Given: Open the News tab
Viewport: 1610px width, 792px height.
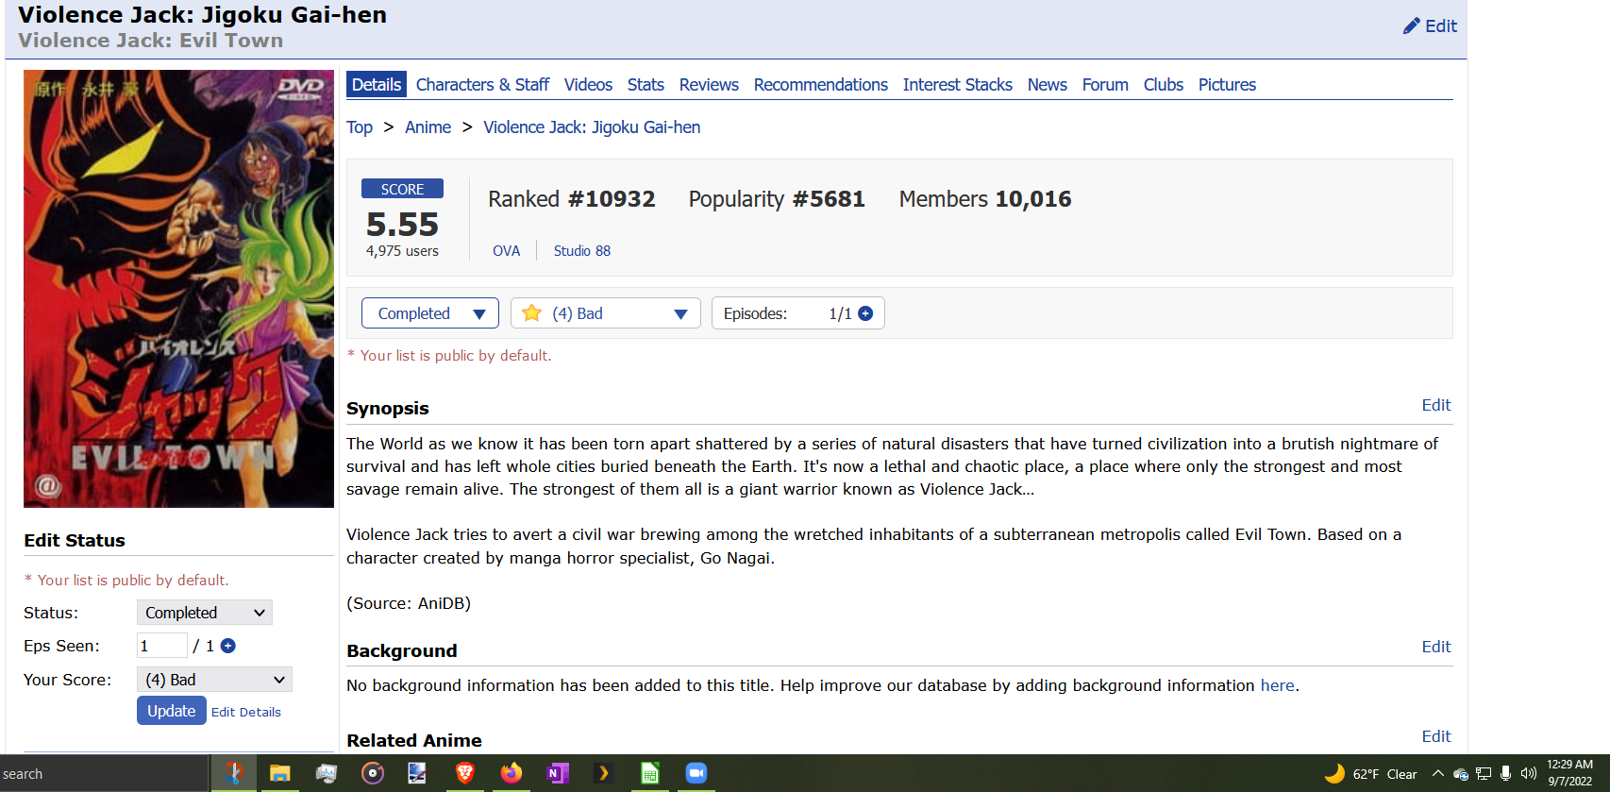Looking at the screenshot, I should (x=1048, y=85).
